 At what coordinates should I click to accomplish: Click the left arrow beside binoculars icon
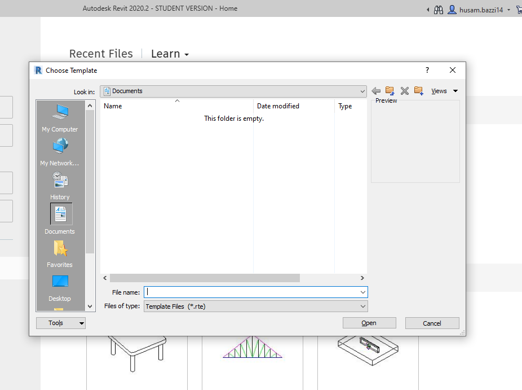point(428,10)
